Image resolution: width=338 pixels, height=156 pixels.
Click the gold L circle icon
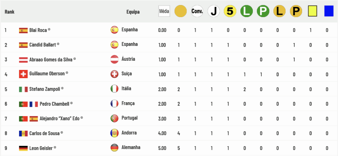(279, 11)
